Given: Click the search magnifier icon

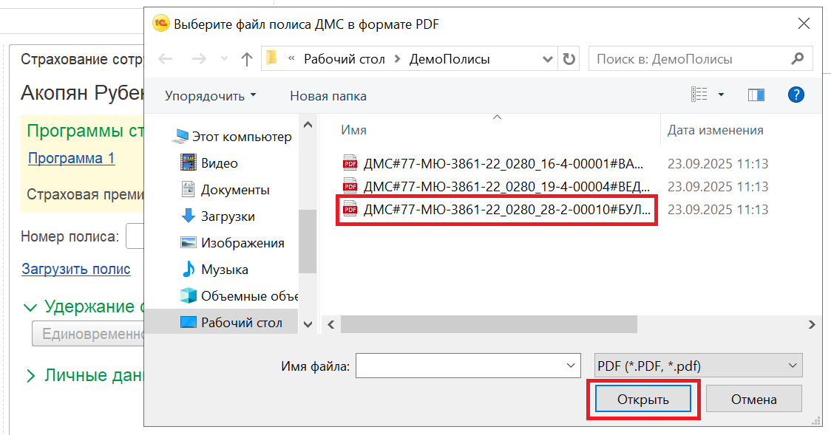Looking at the screenshot, I should point(798,59).
